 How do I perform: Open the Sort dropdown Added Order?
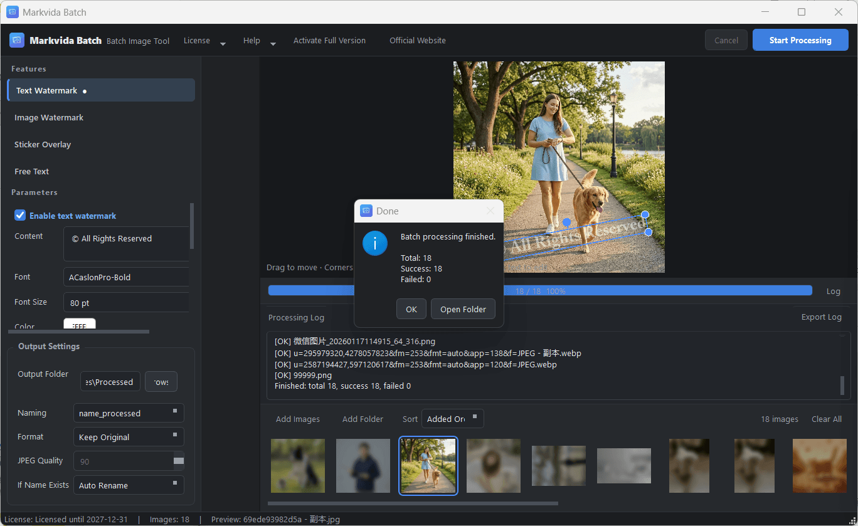point(452,419)
